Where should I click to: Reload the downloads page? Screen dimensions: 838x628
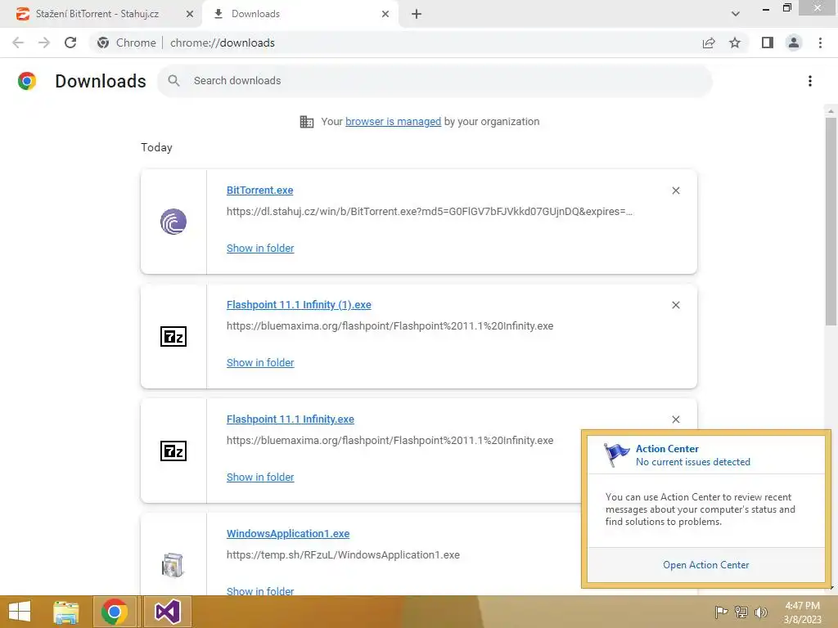tap(70, 43)
